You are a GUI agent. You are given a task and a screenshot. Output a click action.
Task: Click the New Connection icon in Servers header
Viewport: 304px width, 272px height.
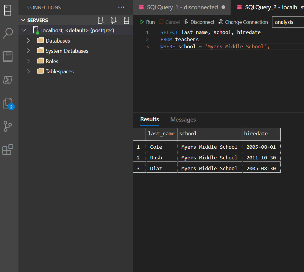click(101, 20)
